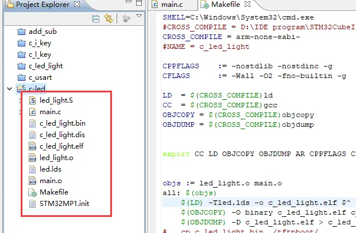Viewport: 356px width, 233px height.
Task: Select main.c under c-led project
Action: [50, 112]
